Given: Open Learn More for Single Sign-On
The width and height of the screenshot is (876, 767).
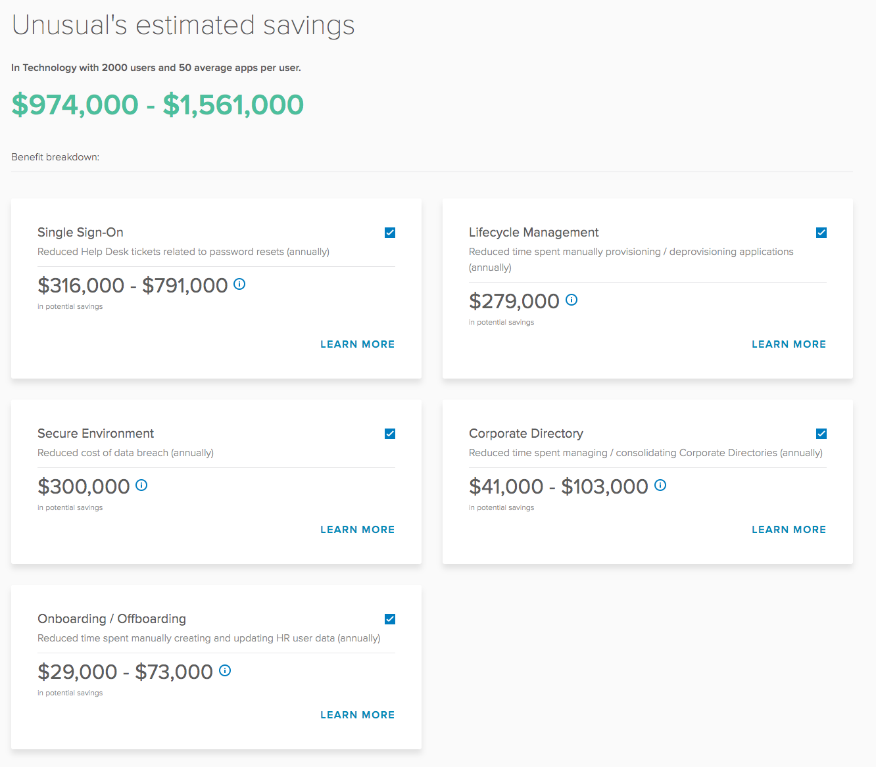Looking at the screenshot, I should [357, 344].
